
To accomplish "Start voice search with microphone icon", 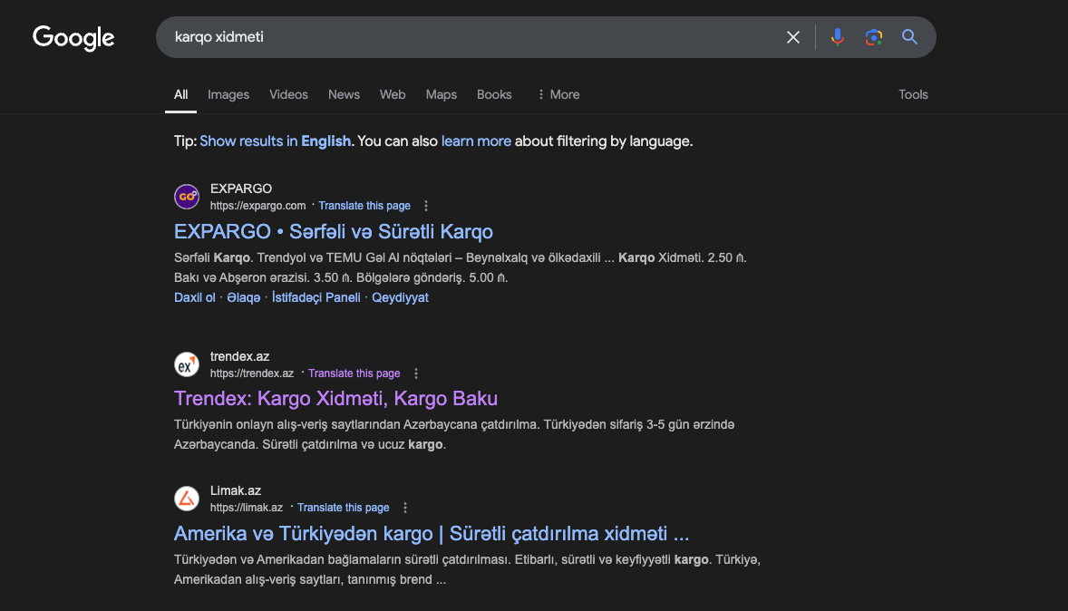I will [x=837, y=37].
